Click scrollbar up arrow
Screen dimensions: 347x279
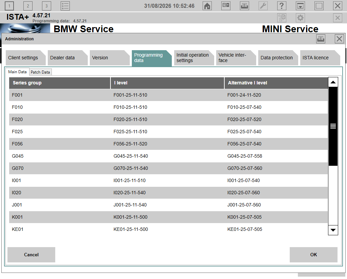(x=333, y=82)
